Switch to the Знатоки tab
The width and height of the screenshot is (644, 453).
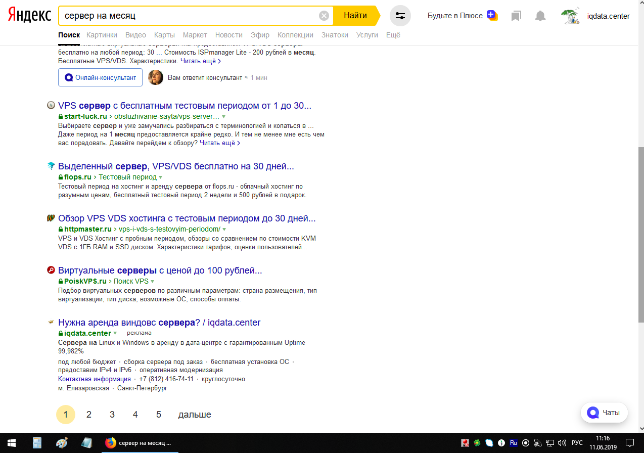point(335,35)
